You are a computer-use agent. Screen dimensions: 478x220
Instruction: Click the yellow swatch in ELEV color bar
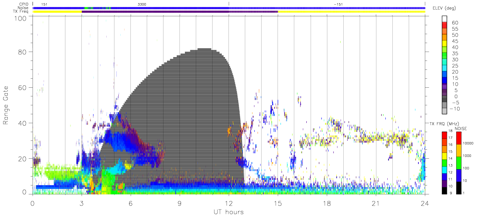click(x=445, y=44)
